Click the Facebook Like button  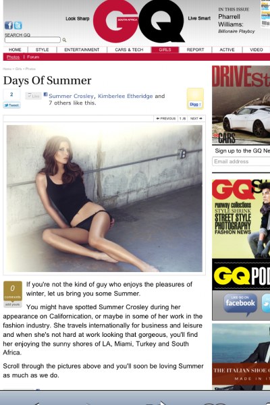click(33, 96)
